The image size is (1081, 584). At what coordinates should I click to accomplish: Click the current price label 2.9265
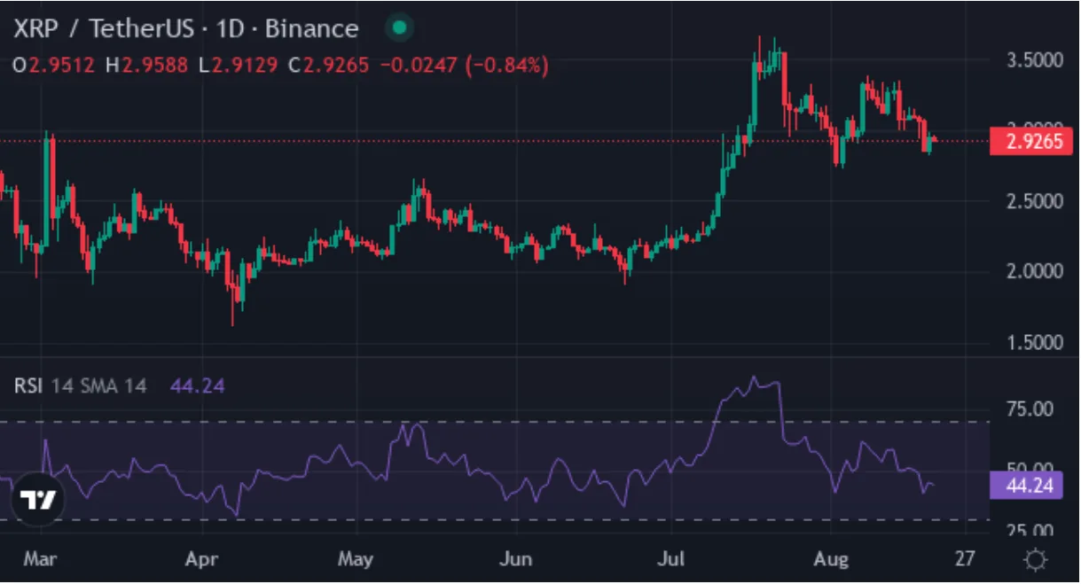click(1033, 141)
